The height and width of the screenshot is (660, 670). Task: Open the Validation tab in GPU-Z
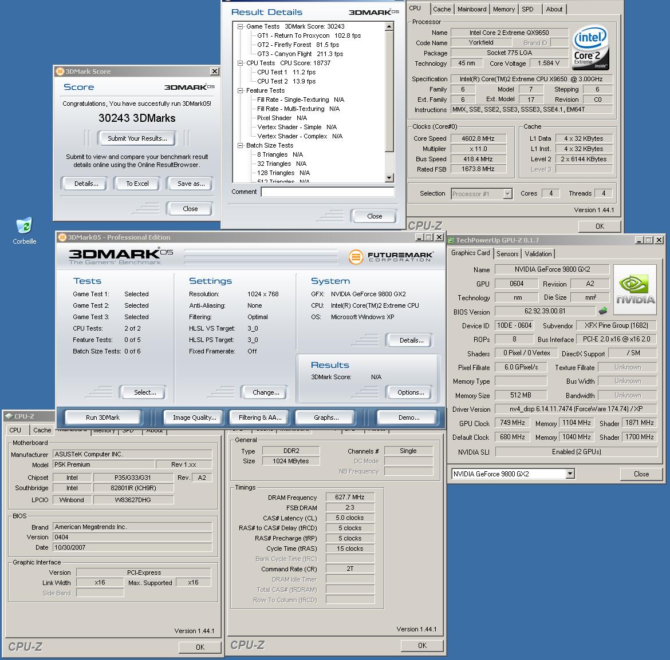[538, 253]
